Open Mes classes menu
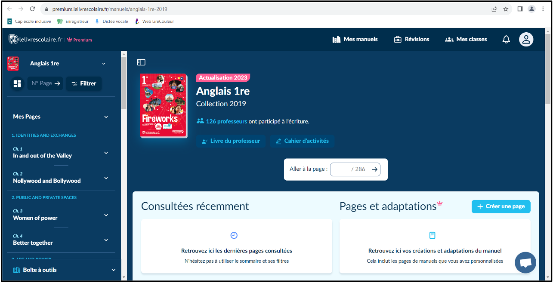The width and height of the screenshot is (553, 283). coord(466,40)
